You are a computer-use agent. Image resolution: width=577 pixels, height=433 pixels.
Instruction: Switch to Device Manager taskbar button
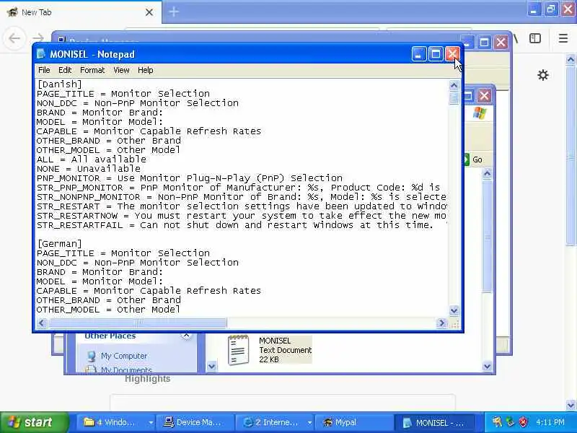coord(195,422)
